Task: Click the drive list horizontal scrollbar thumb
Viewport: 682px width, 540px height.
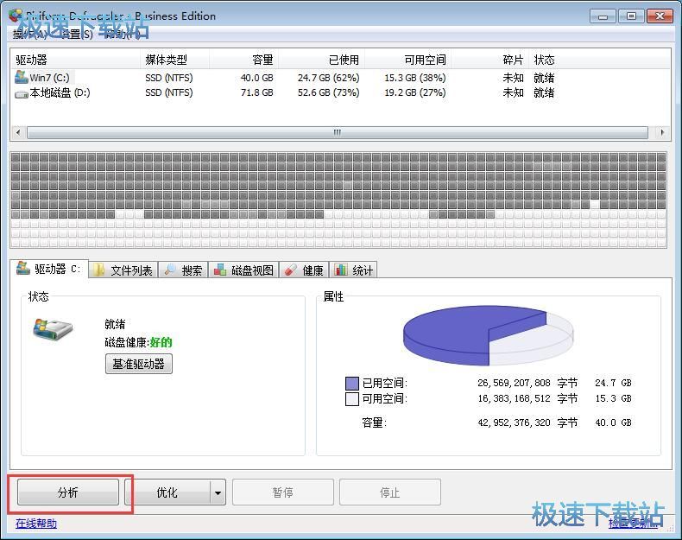Action: 338,132
